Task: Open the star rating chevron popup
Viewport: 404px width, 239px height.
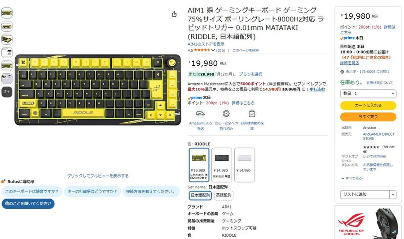Action: point(213,50)
